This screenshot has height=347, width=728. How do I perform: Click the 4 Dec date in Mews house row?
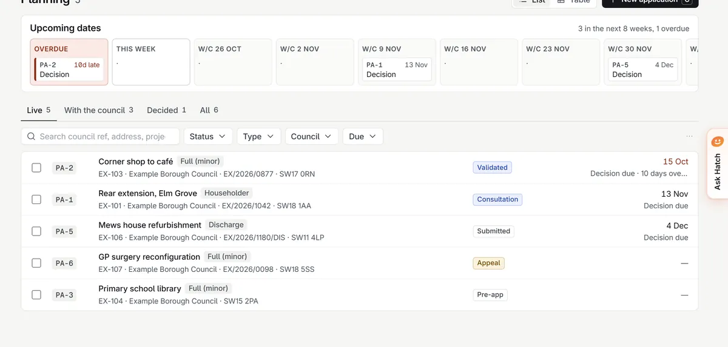click(677, 225)
